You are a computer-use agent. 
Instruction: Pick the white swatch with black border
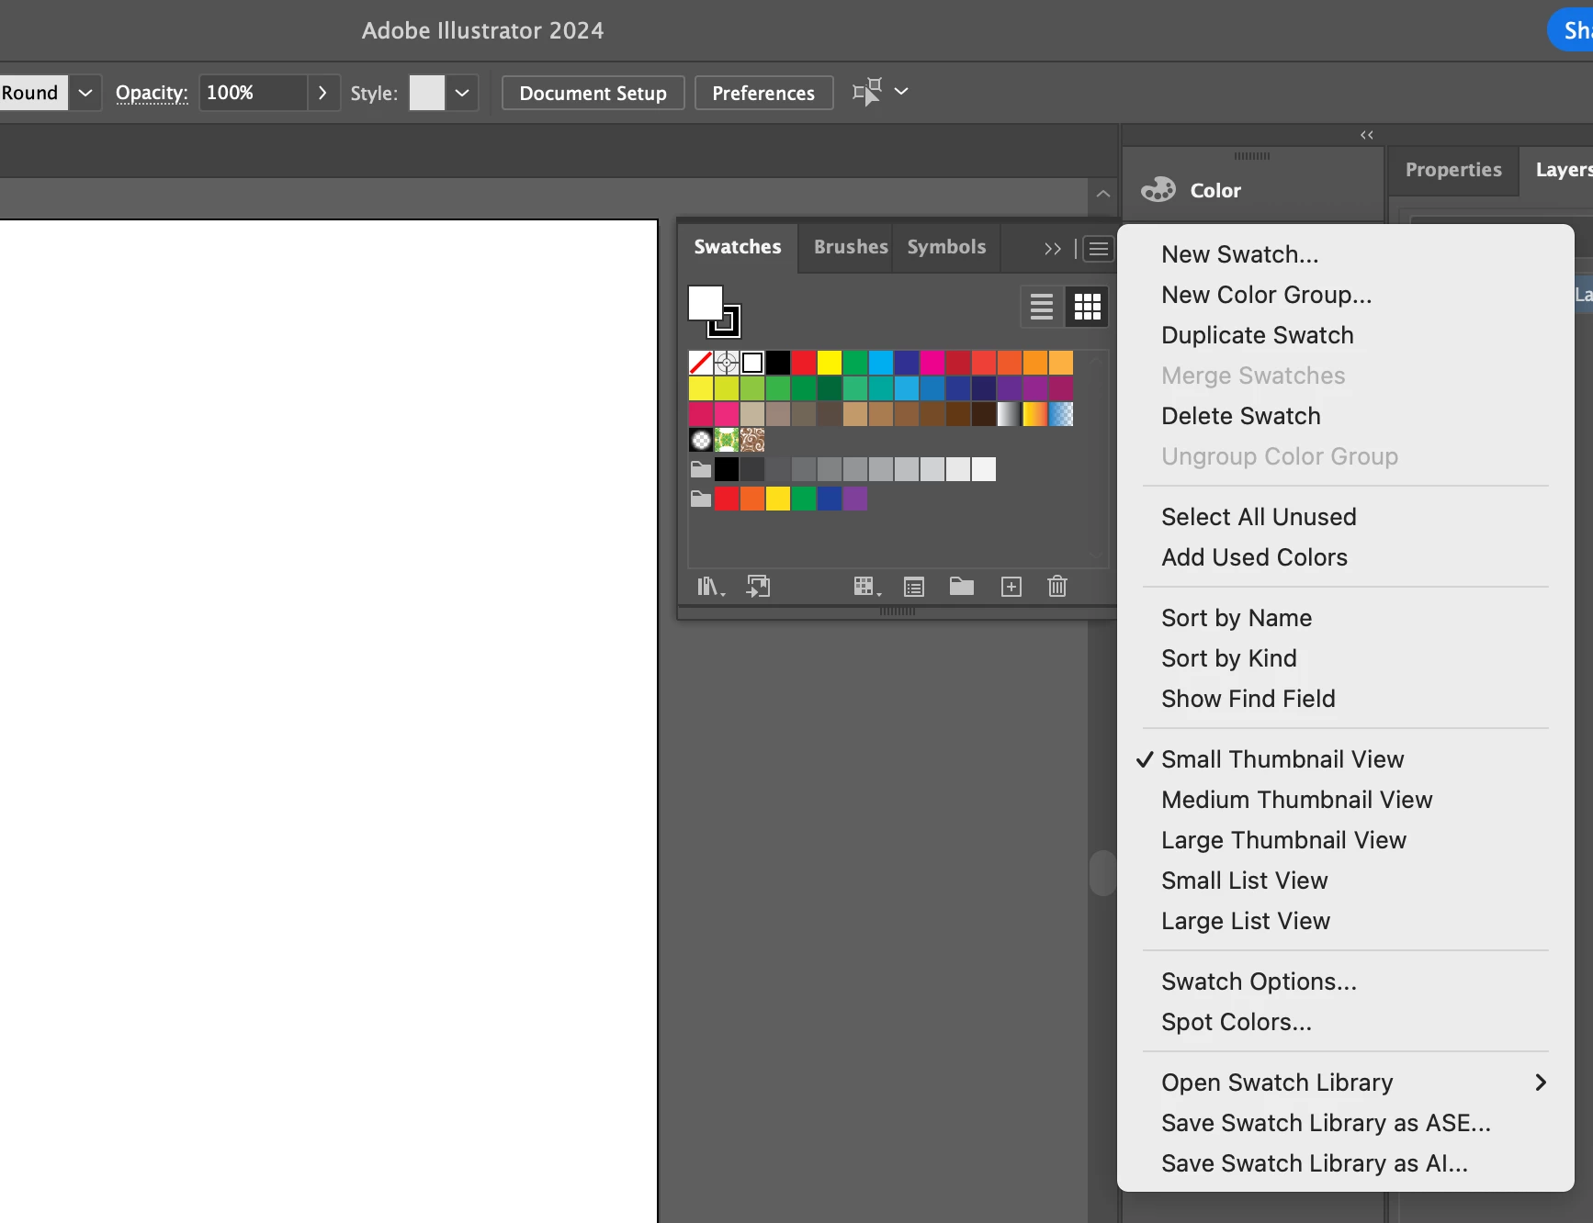(x=752, y=363)
